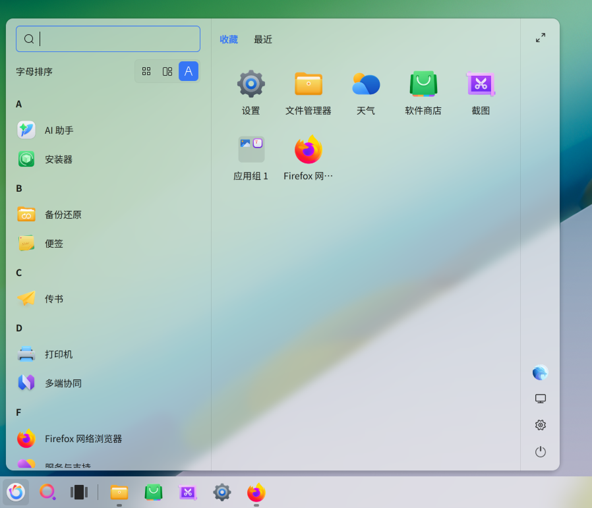Switch to alphabetical sort view button
The height and width of the screenshot is (508, 592).
[x=189, y=71]
